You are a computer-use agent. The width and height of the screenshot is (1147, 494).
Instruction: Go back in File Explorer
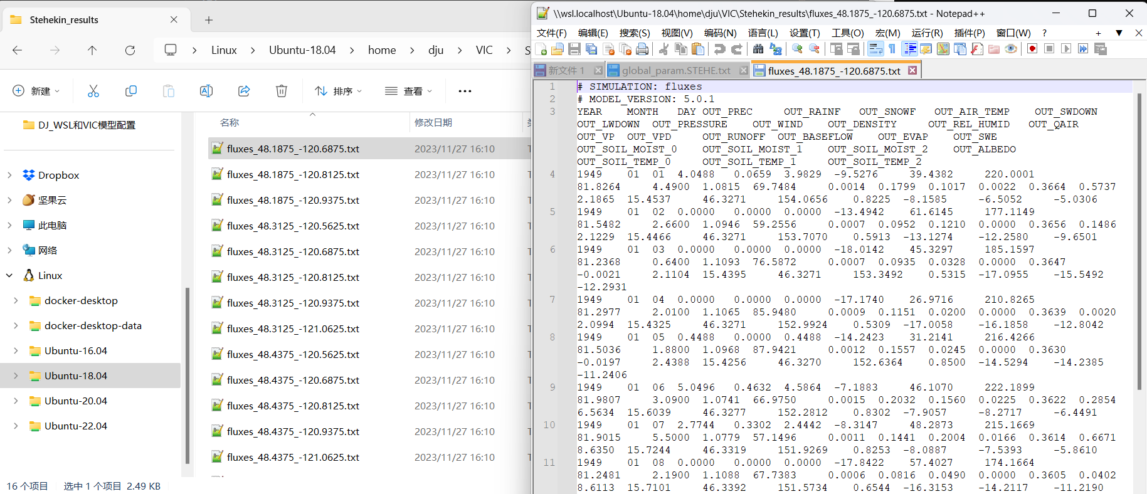(18, 50)
